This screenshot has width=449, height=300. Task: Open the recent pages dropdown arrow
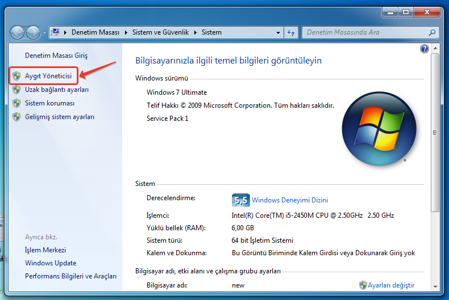coord(44,33)
